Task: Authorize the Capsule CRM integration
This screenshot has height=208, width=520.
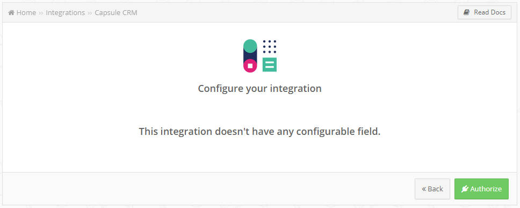Action: tap(481, 189)
